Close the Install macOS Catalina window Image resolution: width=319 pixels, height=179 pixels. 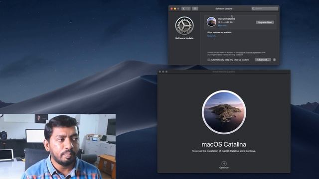160,72
